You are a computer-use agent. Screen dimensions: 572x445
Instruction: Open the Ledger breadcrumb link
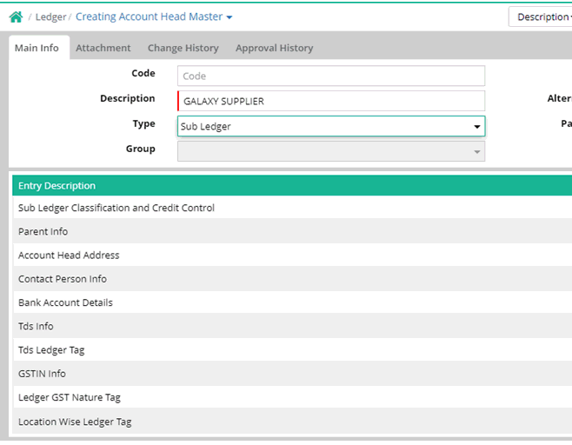[x=50, y=17]
